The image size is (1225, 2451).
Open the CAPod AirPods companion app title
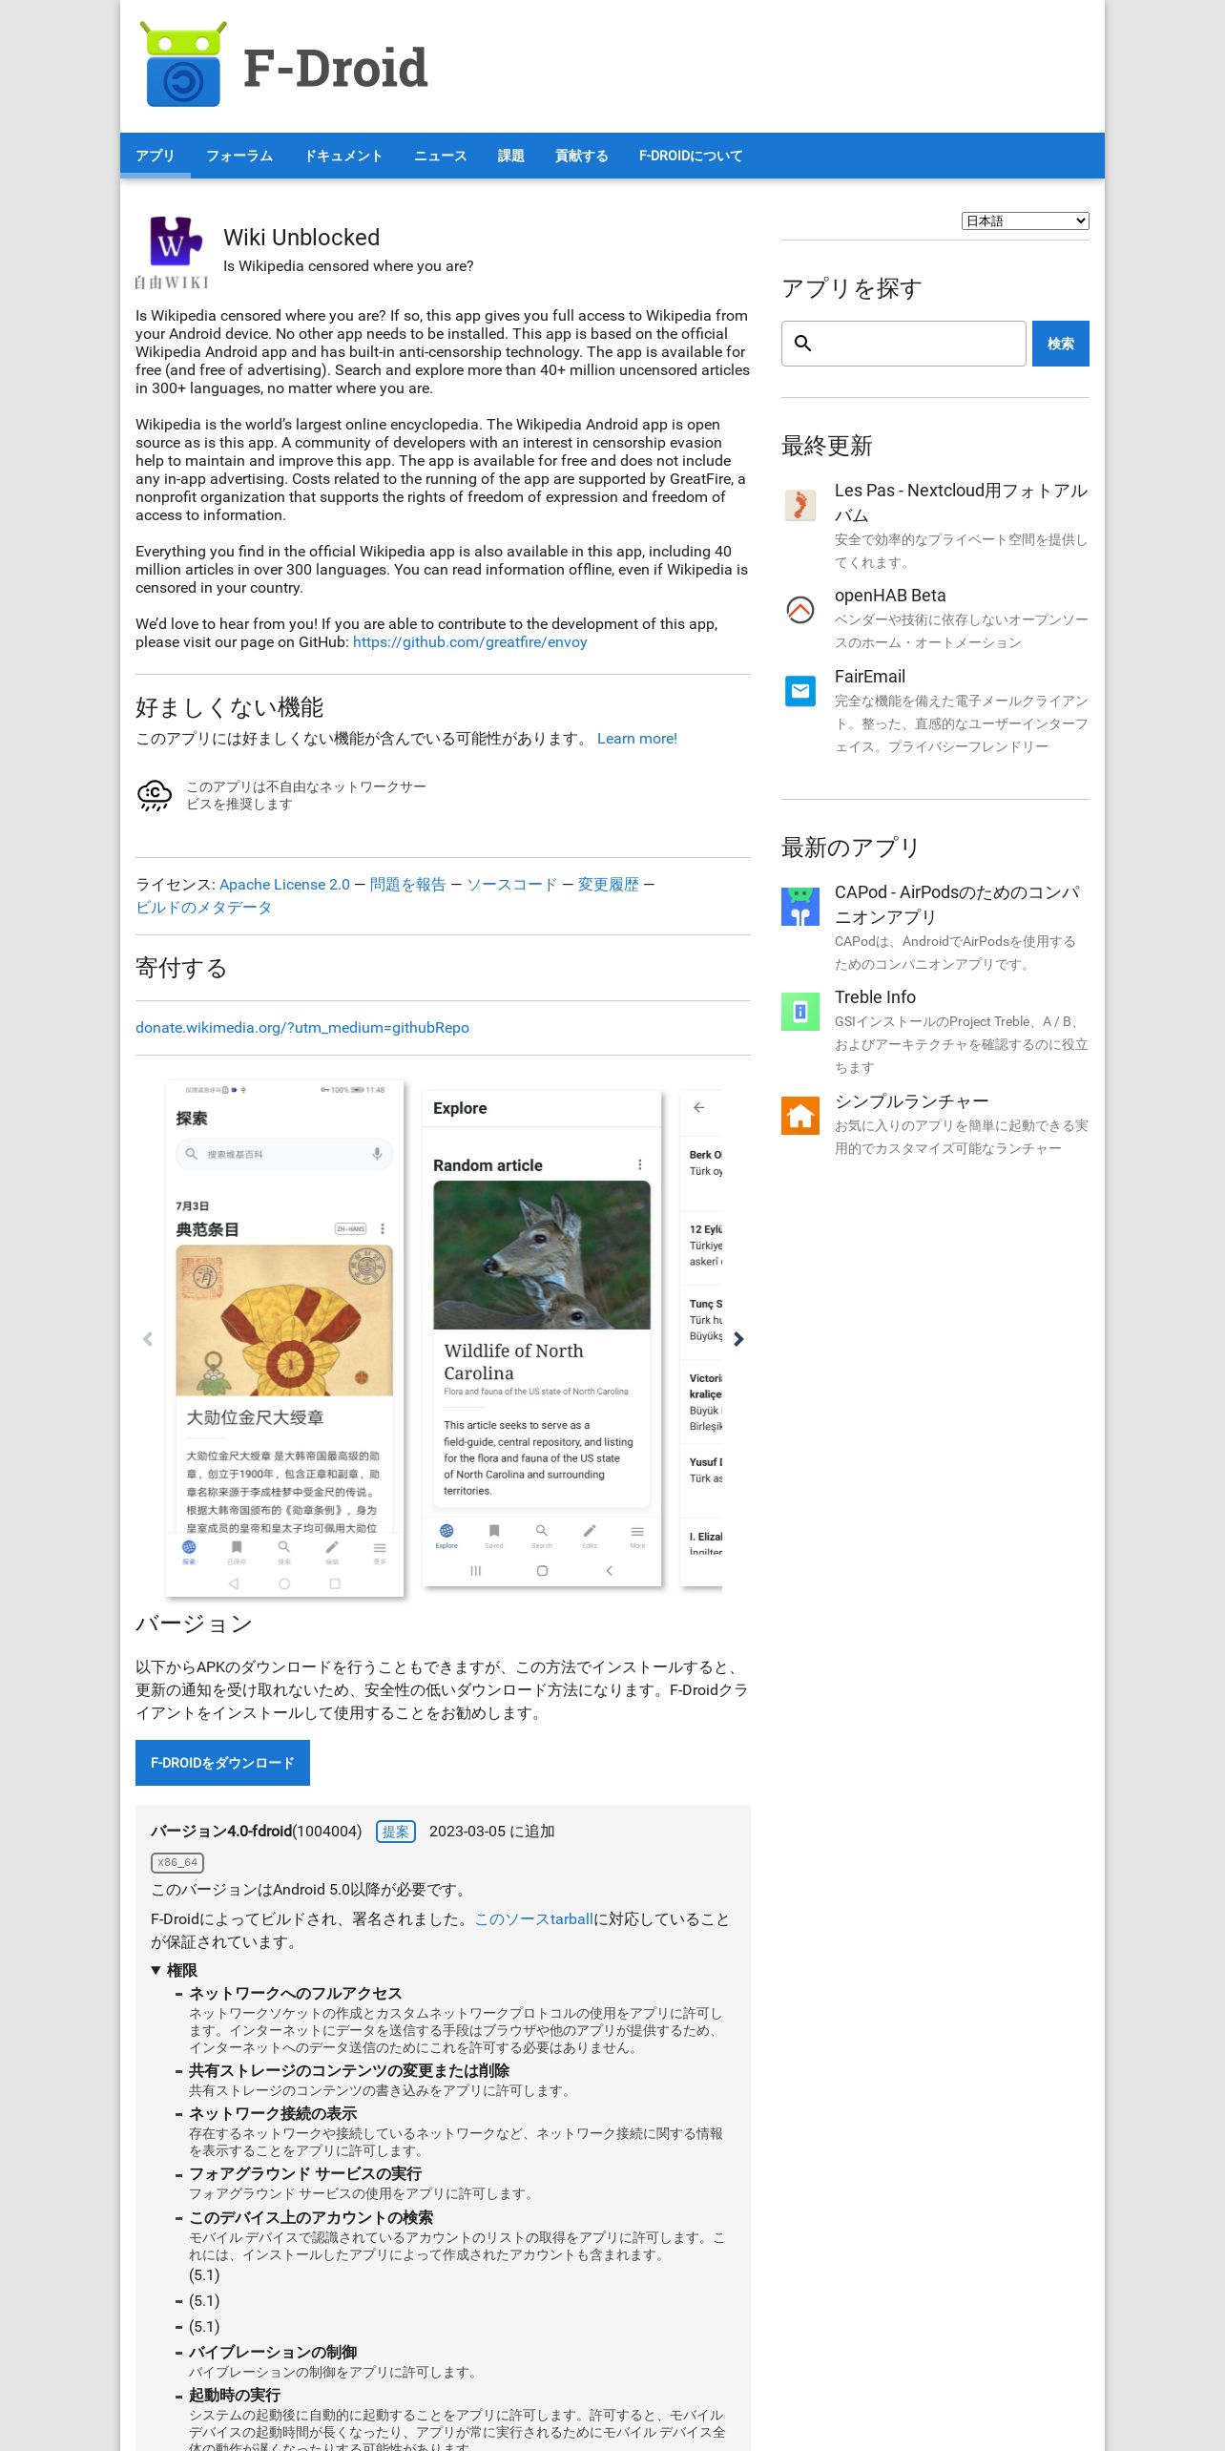[x=957, y=905]
